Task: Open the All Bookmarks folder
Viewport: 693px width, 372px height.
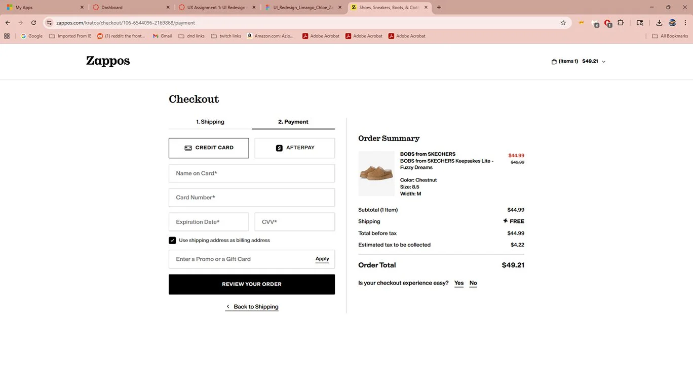Action: (670, 36)
